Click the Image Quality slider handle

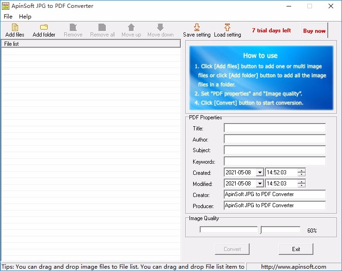click(x=261, y=230)
